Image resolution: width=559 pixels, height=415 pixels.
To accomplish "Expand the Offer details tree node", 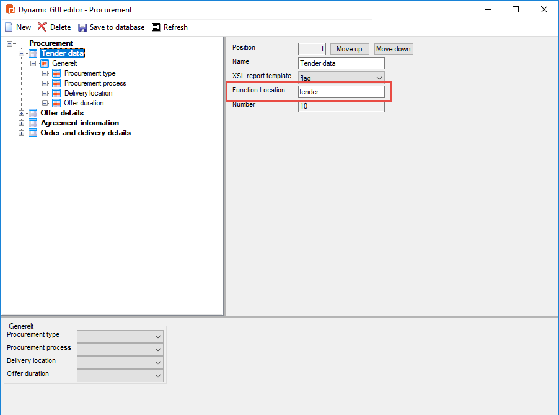I will (x=22, y=113).
